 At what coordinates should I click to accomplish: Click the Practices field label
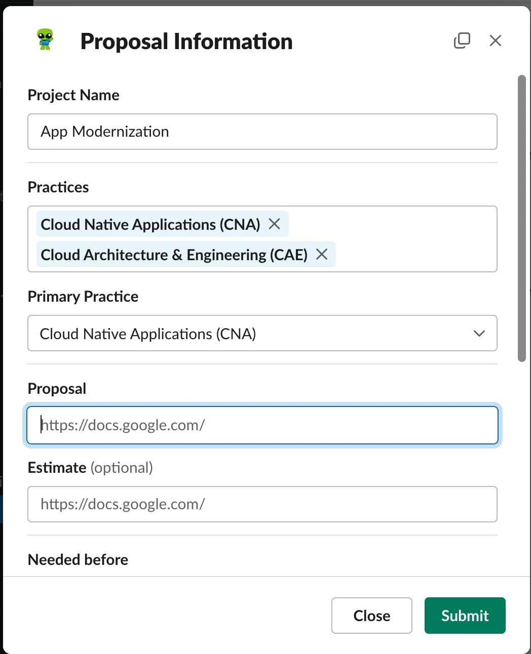click(58, 187)
